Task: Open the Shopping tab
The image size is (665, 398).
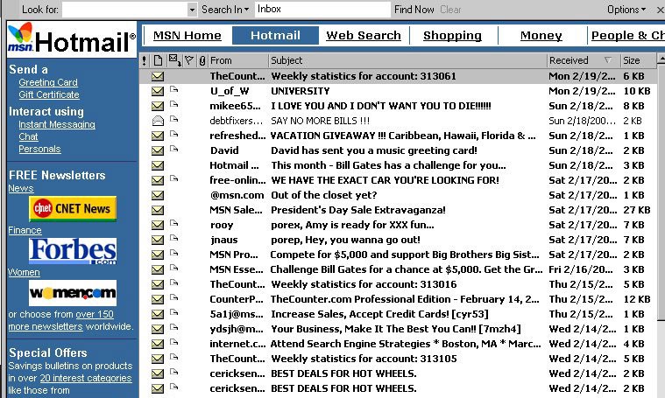Action: pos(452,36)
